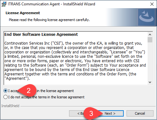Cancel the installation wizard

tap(140, 113)
